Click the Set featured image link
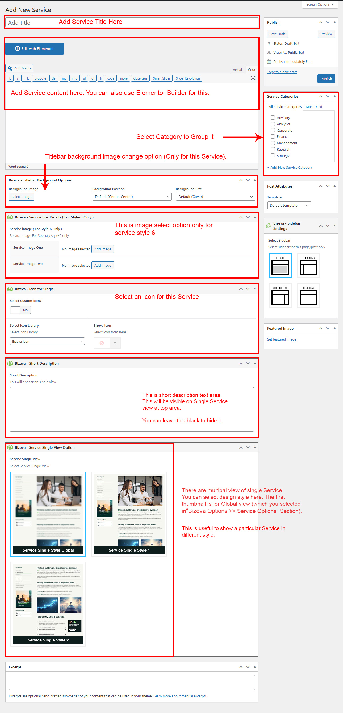The image size is (343, 713). click(x=281, y=339)
